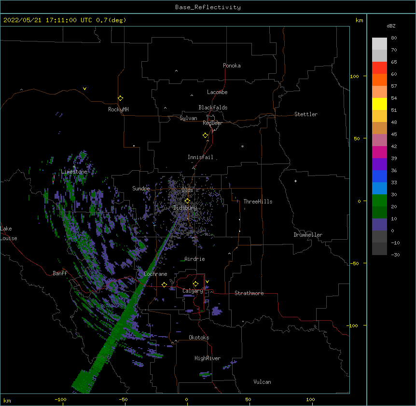Click the Limestone label

point(74,172)
